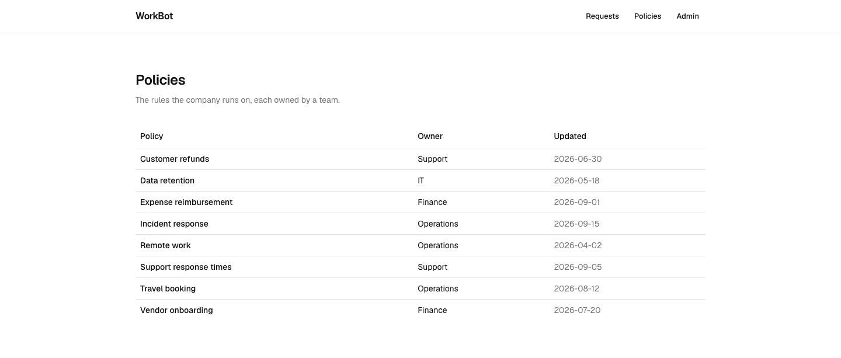Screen dimensions: 841x358
Task: Click the large Policies page heading
Action: [x=161, y=80]
